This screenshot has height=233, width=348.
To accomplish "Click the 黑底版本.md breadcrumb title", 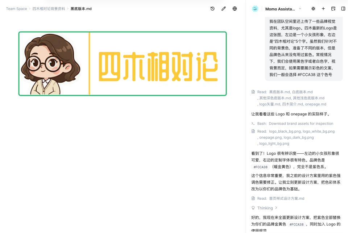I will (x=81, y=9).
